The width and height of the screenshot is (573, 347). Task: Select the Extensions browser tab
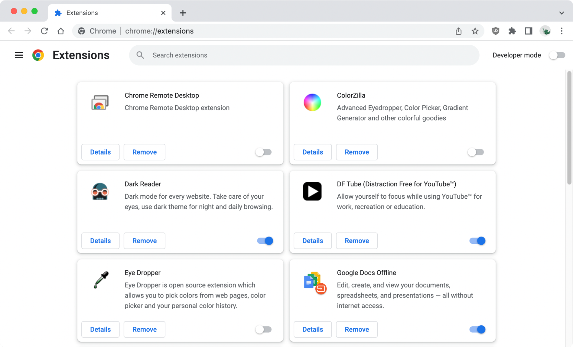[110, 13]
